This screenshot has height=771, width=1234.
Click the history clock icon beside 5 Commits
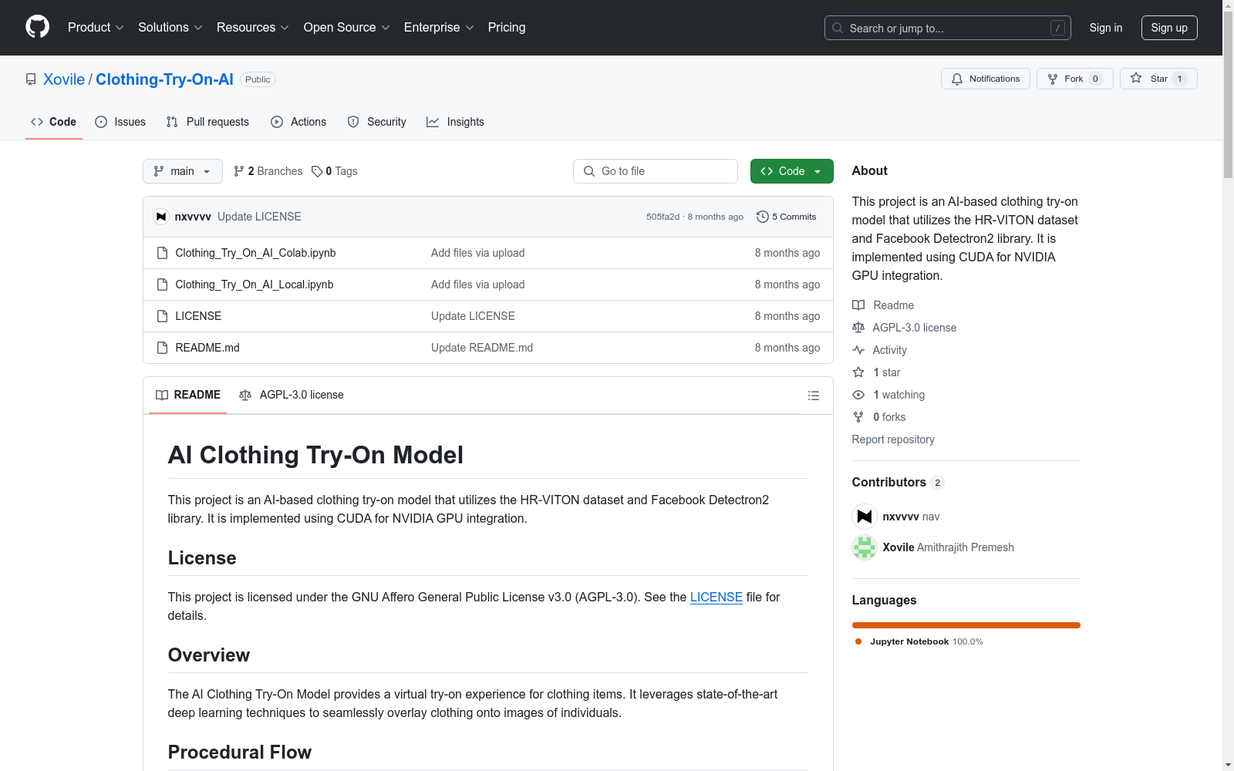point(763,217)
